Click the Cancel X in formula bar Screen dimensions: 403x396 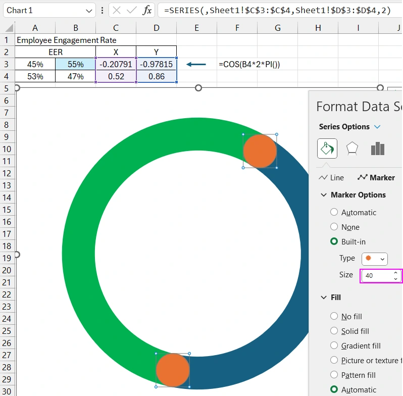pos(116,10)
